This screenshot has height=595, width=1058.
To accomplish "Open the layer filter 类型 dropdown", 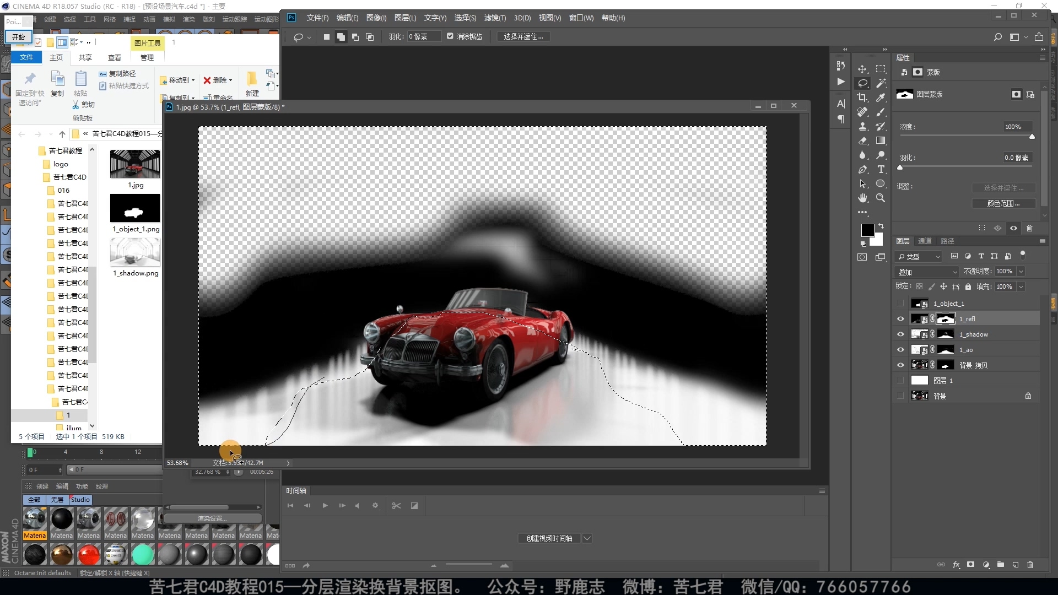I will (x=919, y=257).
